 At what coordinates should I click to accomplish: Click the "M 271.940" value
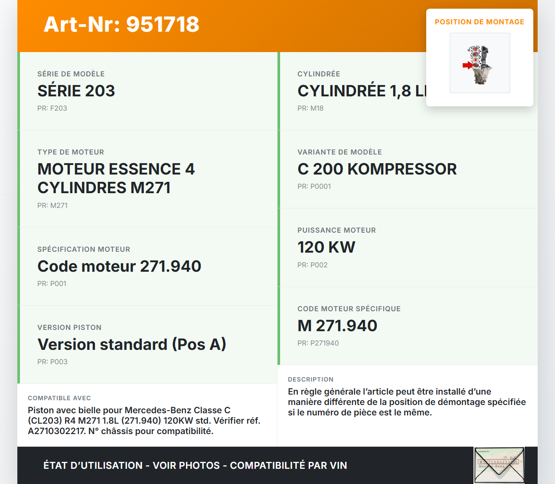pos(337,326)
